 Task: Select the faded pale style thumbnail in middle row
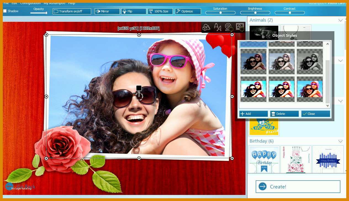(x=282, y=61)
